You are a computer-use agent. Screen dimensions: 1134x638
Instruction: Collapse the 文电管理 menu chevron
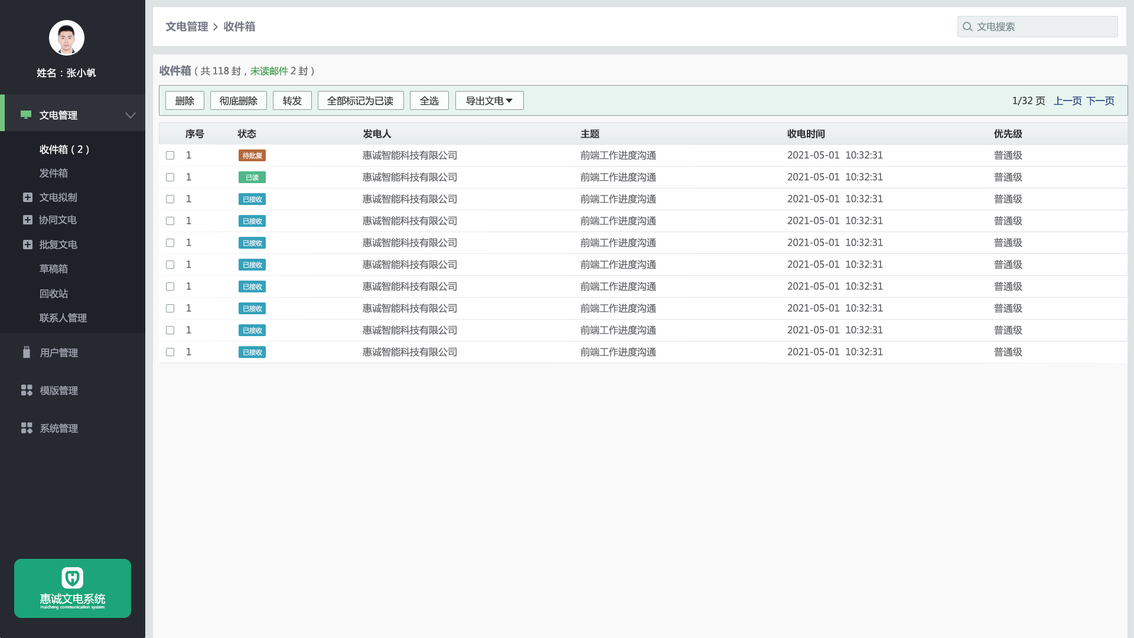tap(131, 115)
